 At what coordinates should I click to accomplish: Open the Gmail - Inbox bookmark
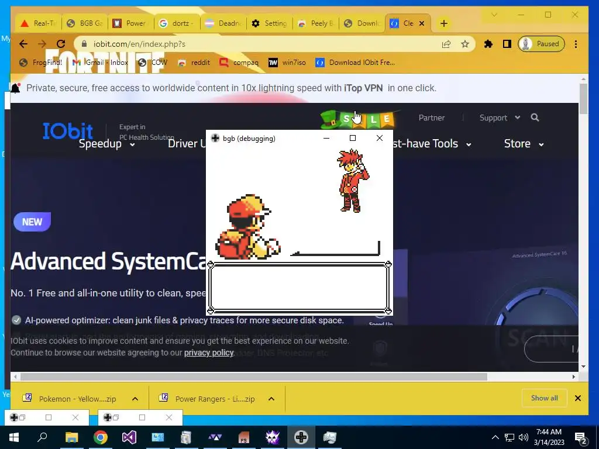point(100,62)
